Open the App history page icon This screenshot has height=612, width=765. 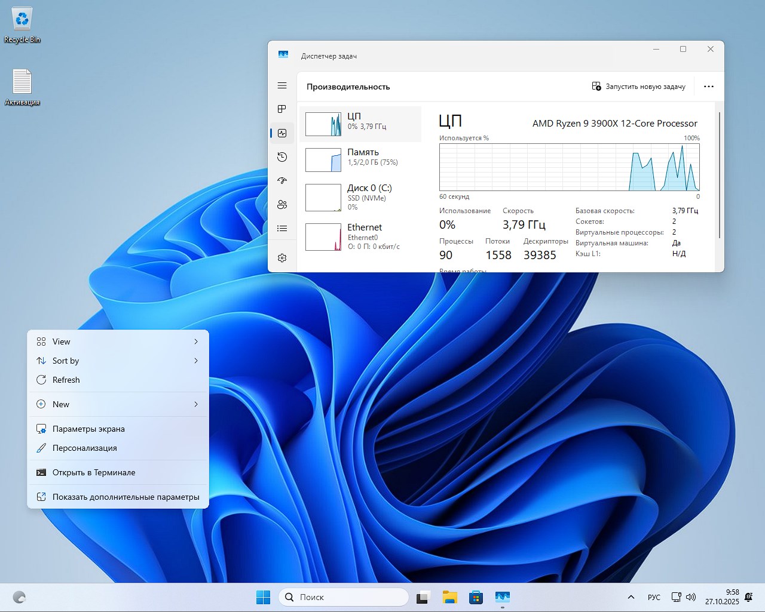tap(281, 157)
